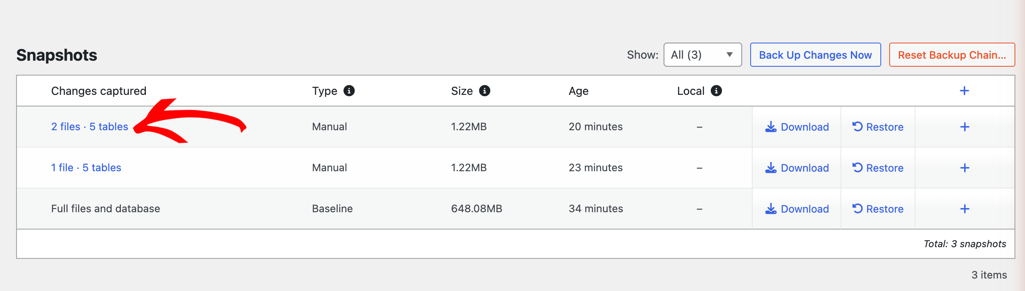
Task: Expand the '1 file · 5 tables' row details
Action: (965, 168)
